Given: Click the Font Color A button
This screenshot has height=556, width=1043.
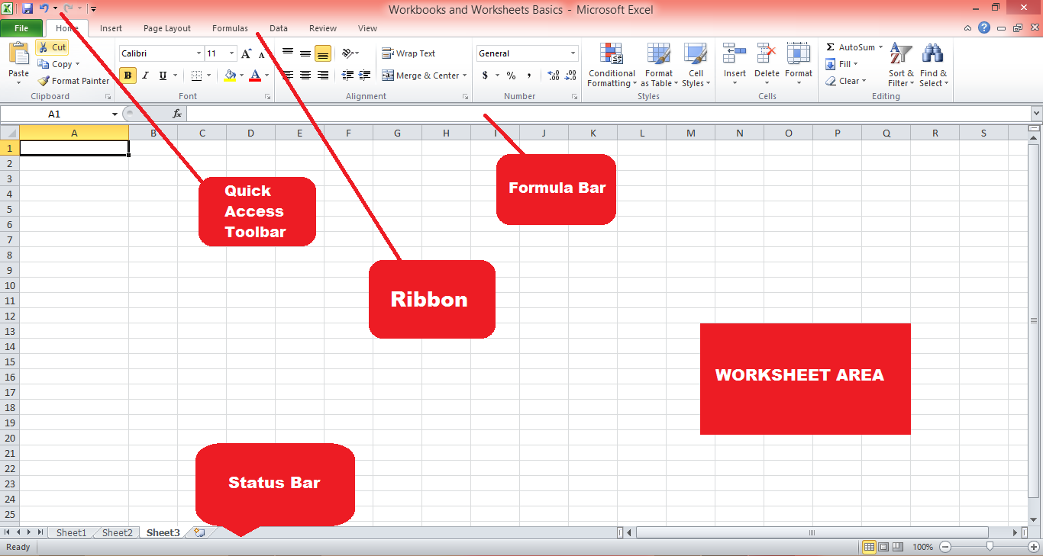Looking at the screenshot, I should tap(255, 76).
